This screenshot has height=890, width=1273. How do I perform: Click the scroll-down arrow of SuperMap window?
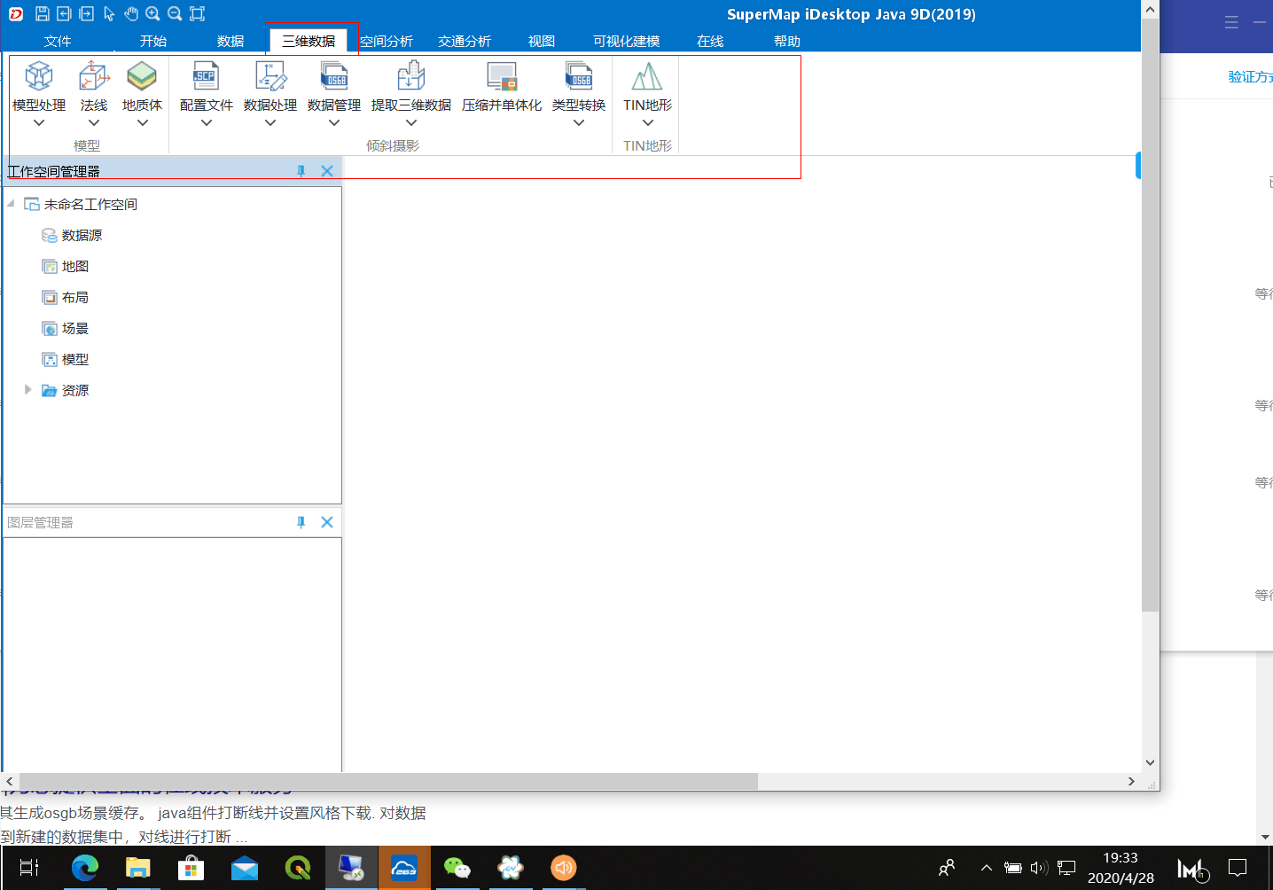(1150, 762)
